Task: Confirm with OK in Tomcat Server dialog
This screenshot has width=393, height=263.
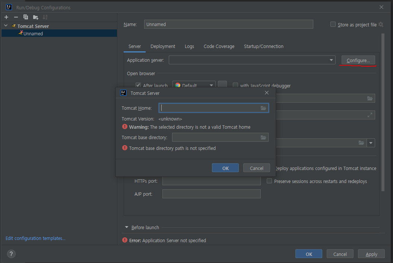Action: coord(225,168)
